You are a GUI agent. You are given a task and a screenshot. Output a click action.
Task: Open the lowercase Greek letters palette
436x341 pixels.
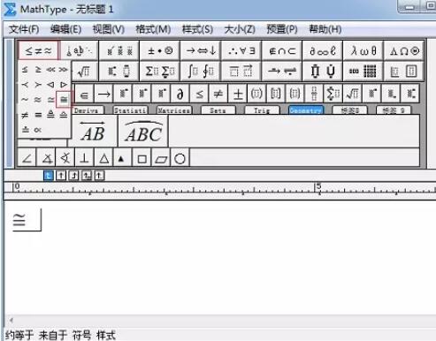[363, 50]
